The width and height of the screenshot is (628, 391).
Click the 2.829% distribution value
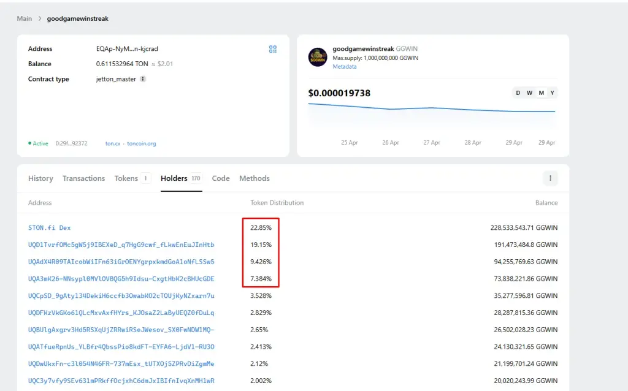(x=261, y=313)
